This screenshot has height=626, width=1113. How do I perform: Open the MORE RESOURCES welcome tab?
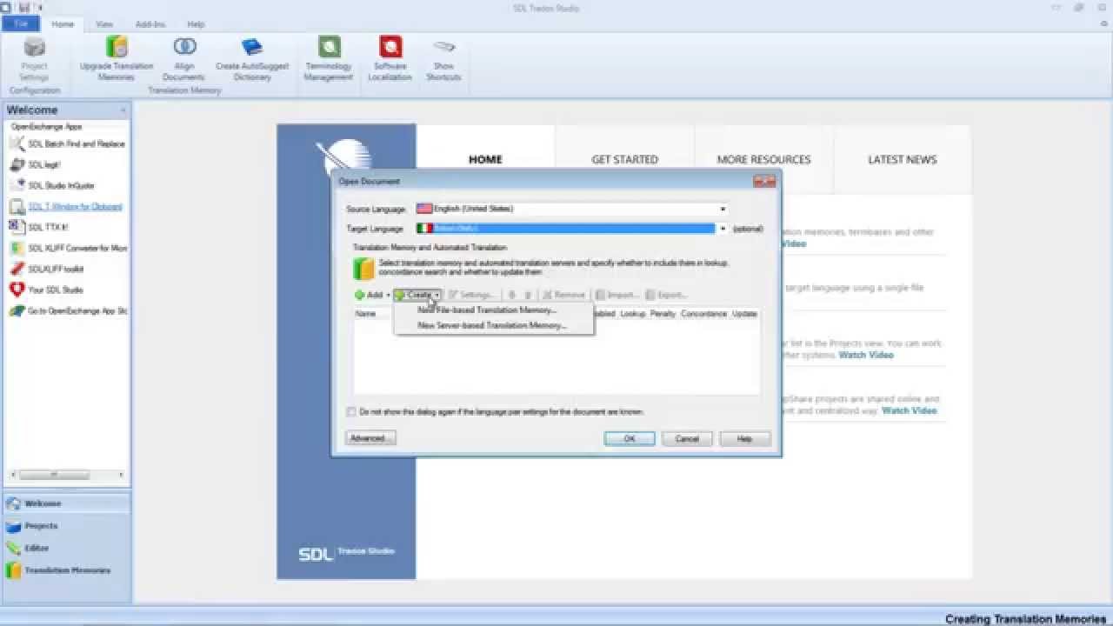[763, 159]
